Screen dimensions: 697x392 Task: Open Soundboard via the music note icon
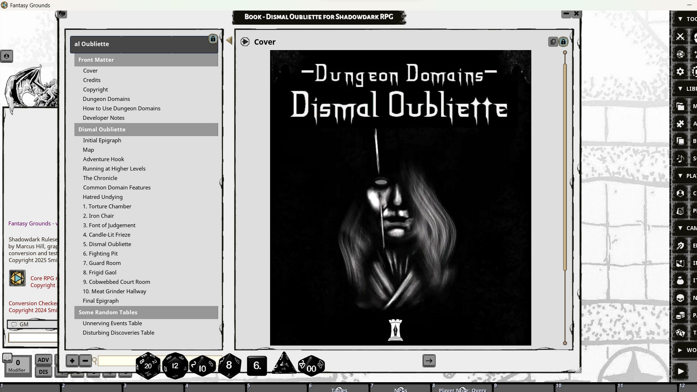(x=680, y=158)
